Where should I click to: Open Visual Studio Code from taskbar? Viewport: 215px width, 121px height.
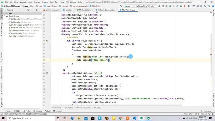(x=134, y=118)
